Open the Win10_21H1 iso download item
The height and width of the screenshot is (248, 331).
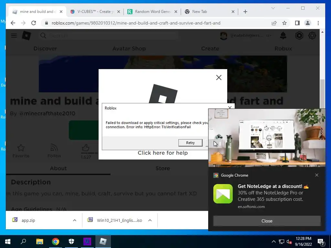119,220
